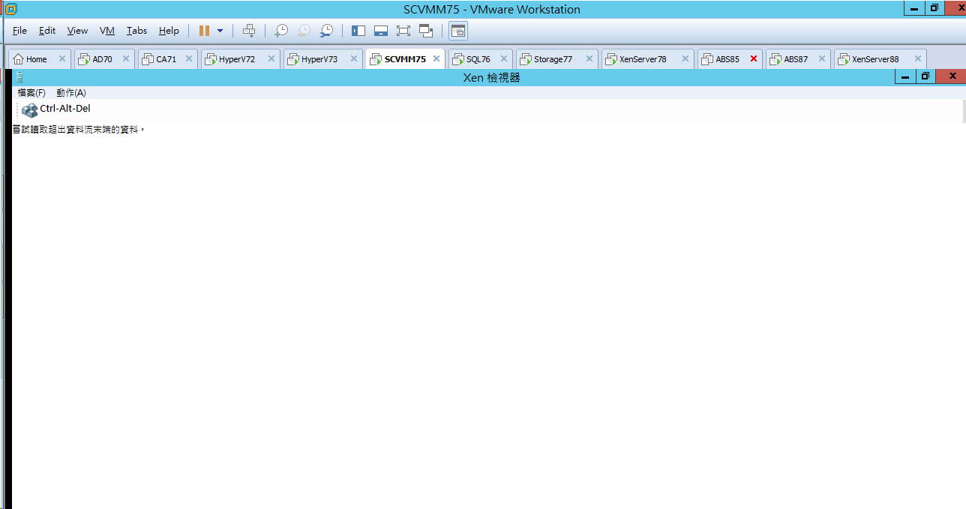
Task: Toggle the thumbnail bar icon
Action: (x=381, y=31)
